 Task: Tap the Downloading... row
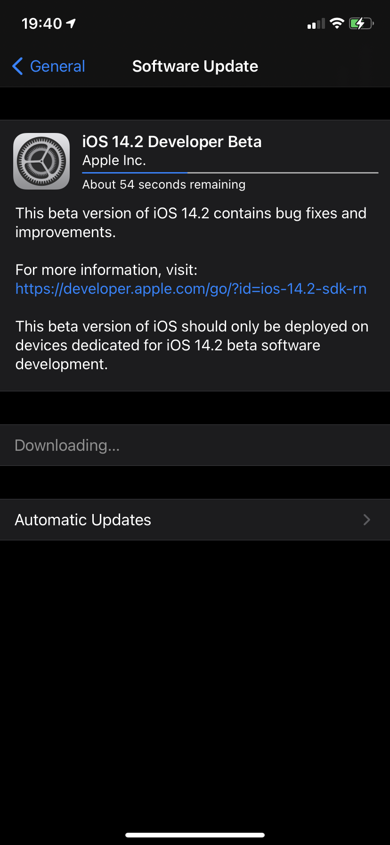point(195,445)
